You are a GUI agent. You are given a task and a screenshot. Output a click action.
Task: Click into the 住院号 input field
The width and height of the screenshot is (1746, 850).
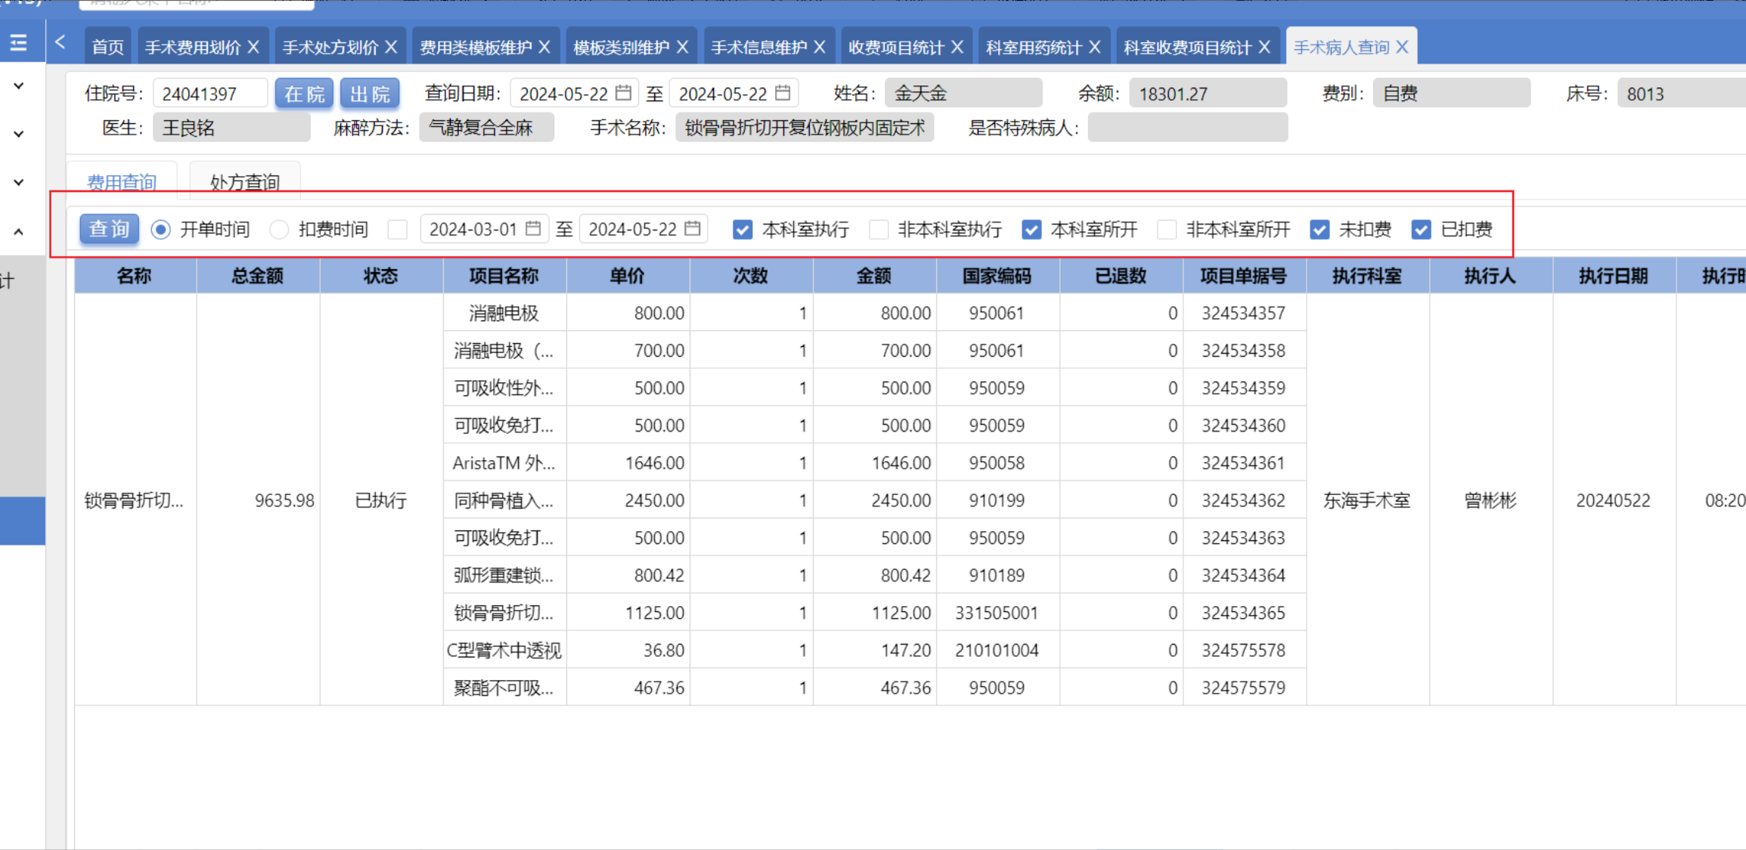coord(209,94)
